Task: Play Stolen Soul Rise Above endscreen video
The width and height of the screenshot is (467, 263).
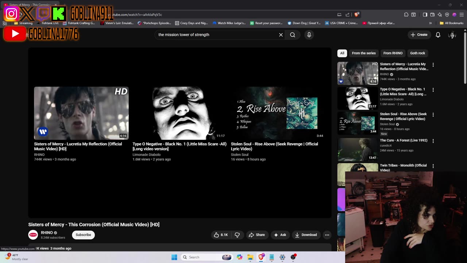Action: [x=278, y=113]
